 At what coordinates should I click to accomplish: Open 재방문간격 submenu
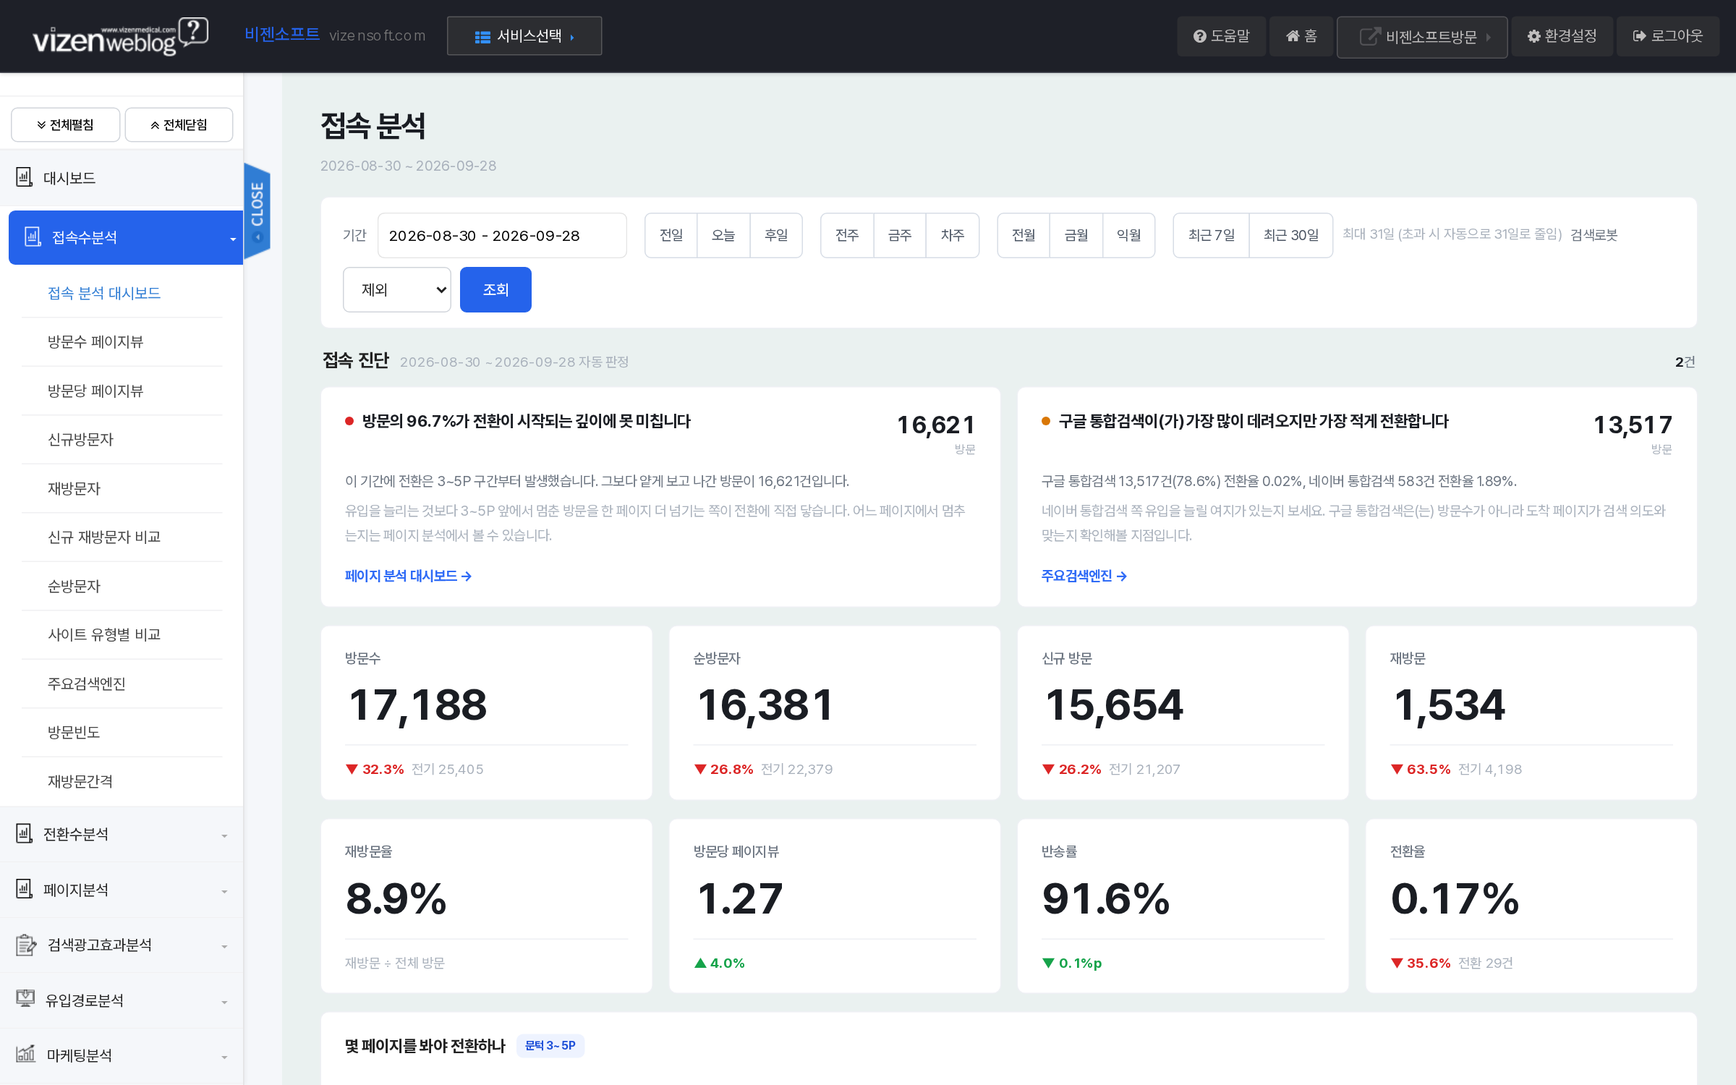[x=80, y=782]
